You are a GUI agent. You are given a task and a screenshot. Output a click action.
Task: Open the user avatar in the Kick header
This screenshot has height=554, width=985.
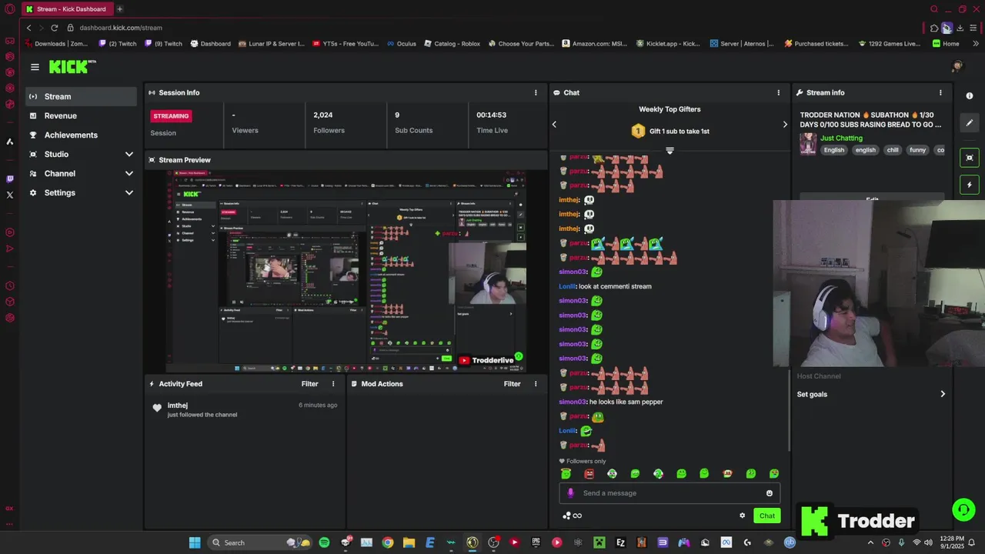pos(957,67)
